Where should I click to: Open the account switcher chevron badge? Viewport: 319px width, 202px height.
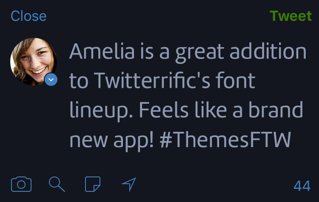point(51,80)
